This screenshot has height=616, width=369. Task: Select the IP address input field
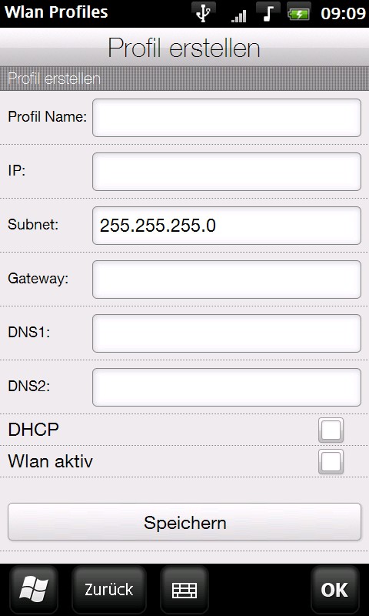click(227, 172)
